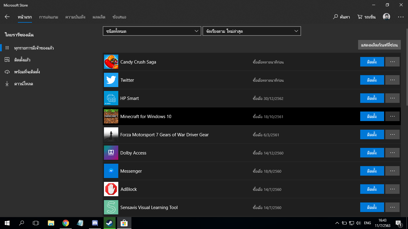The image size is (408, 229).
Task: Open more options for Sensavis Visual Learning Tool
Action: [392, 207]
